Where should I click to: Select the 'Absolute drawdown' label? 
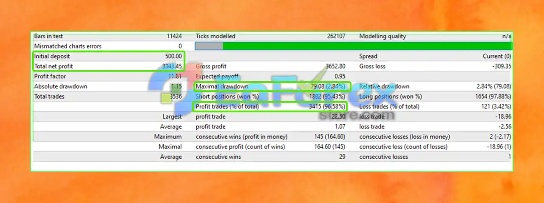(x=61, y=86)
